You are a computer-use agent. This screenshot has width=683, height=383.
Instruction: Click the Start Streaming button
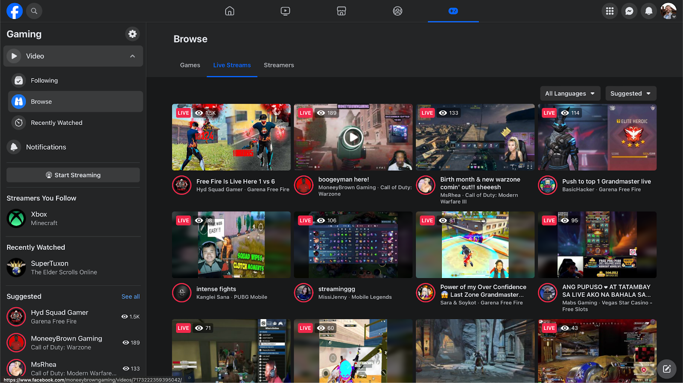click(x=73, y=175)
